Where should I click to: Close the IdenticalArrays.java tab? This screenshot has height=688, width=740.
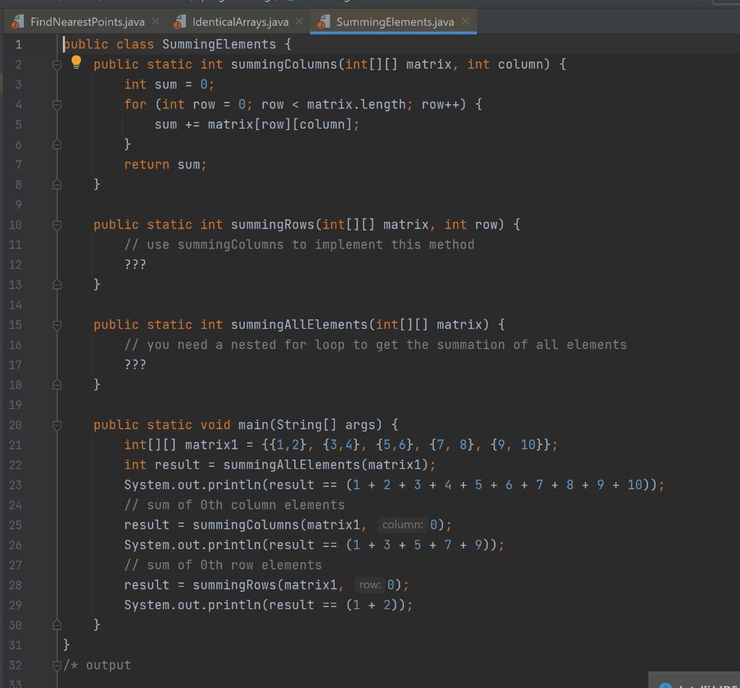(x=299, y=21)
